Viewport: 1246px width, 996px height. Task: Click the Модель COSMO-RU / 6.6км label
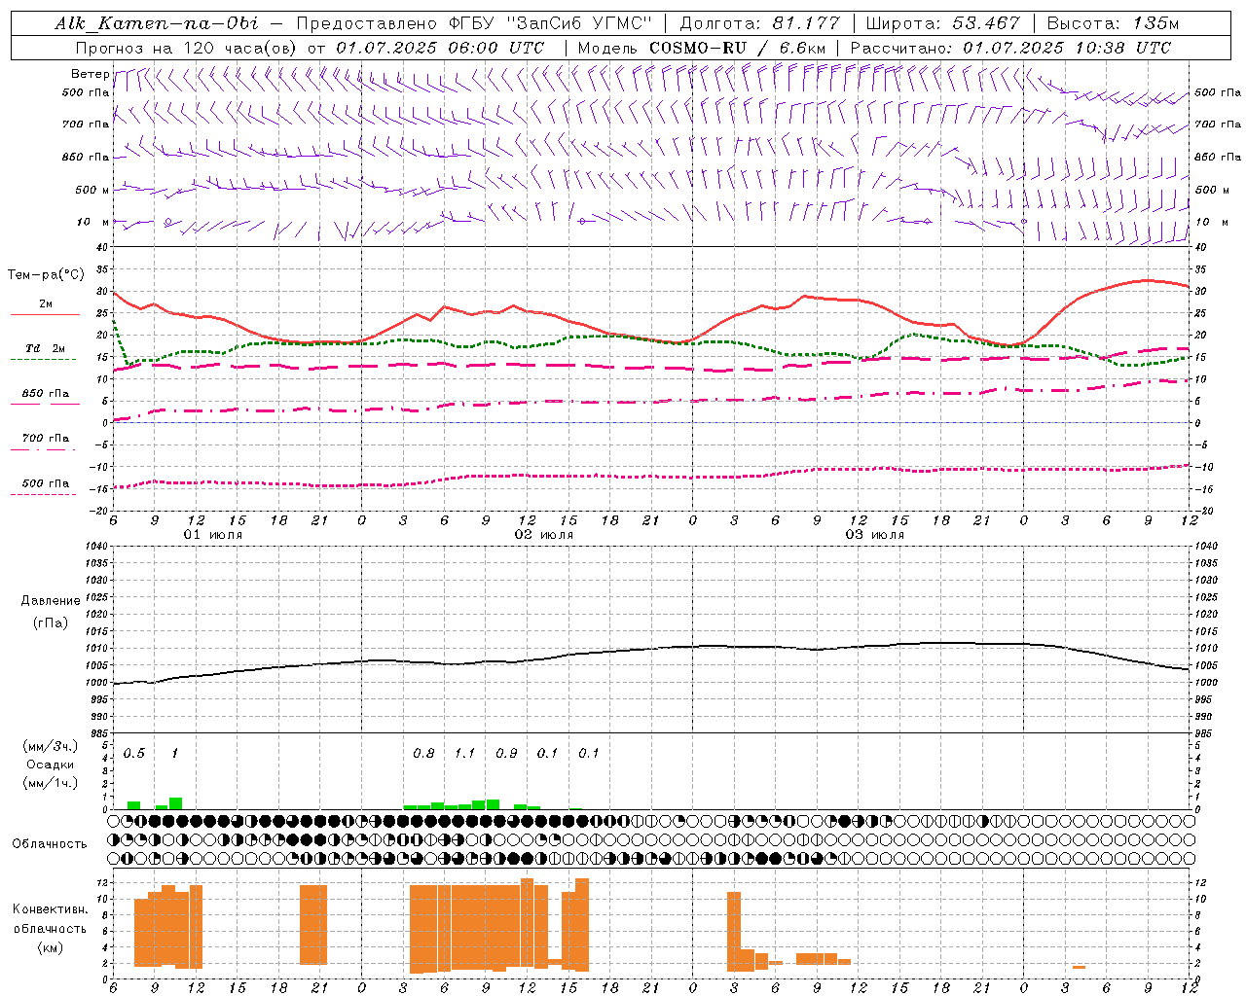point(701,48)
